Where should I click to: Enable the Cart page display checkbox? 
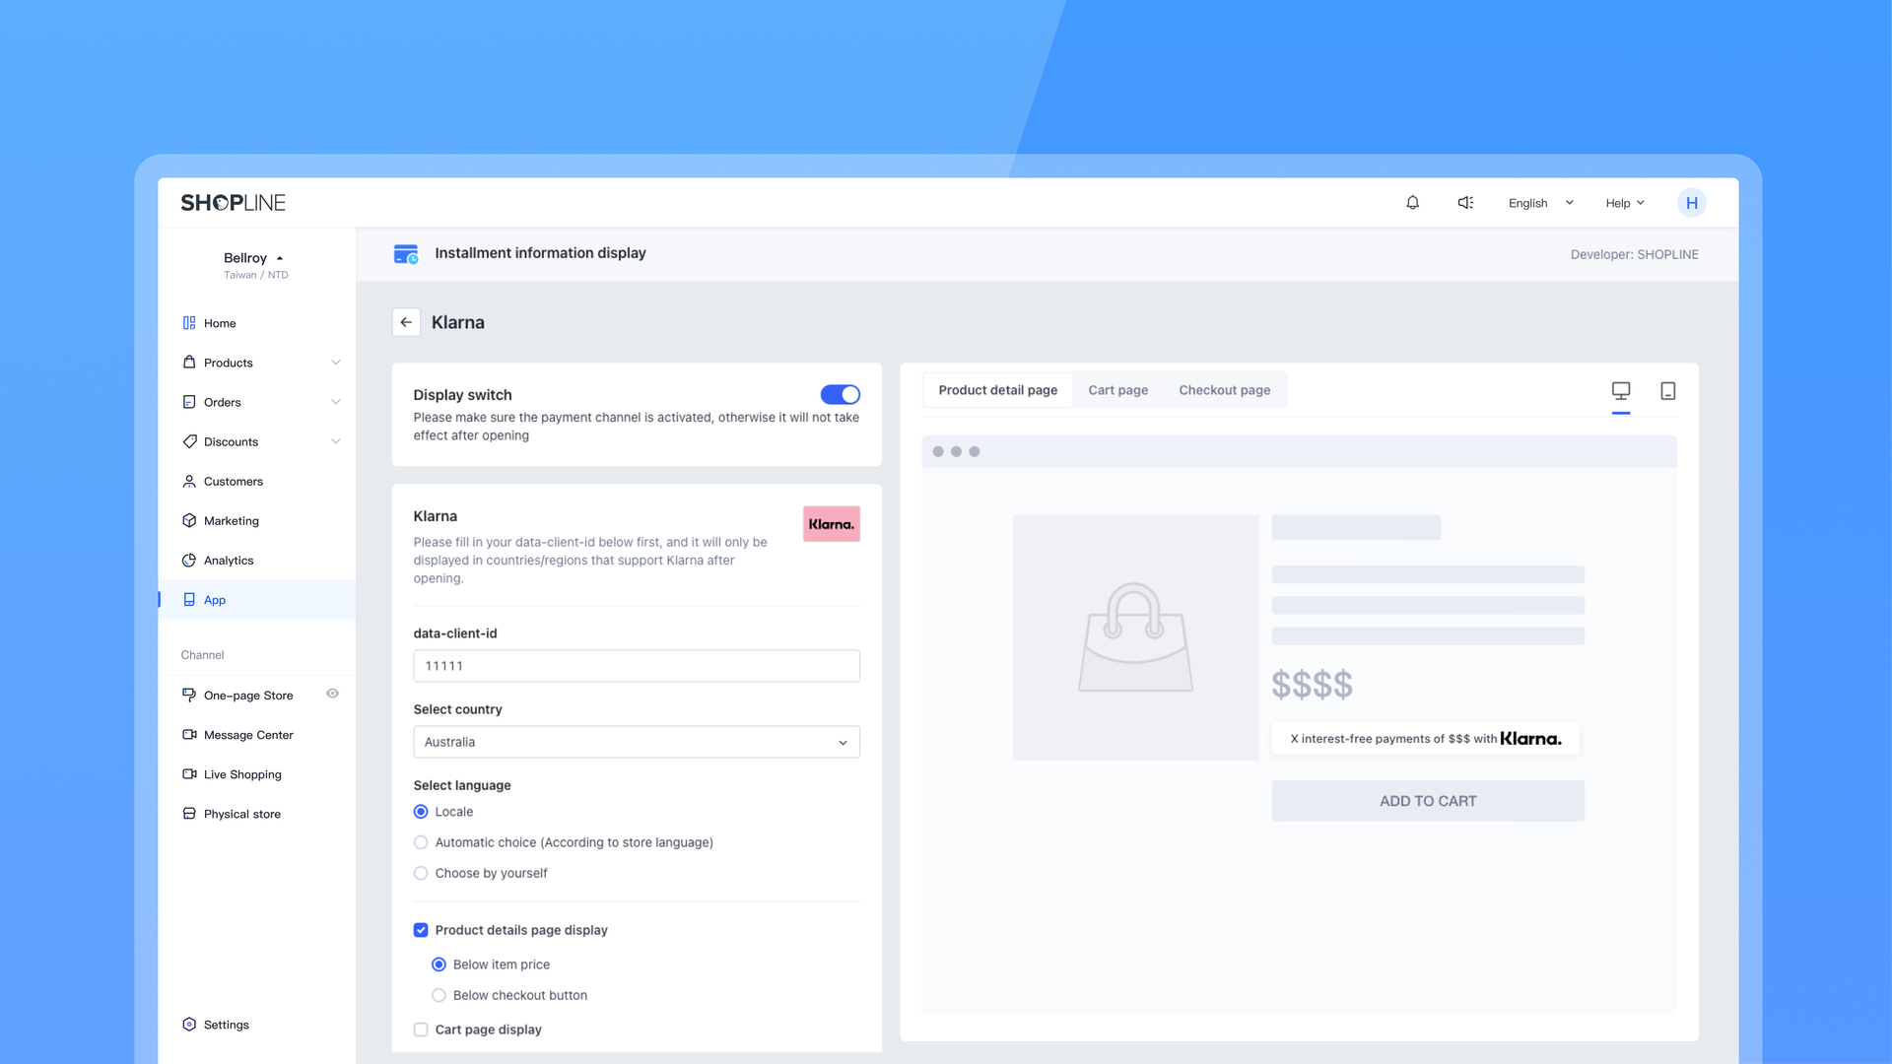point(421,1030)
